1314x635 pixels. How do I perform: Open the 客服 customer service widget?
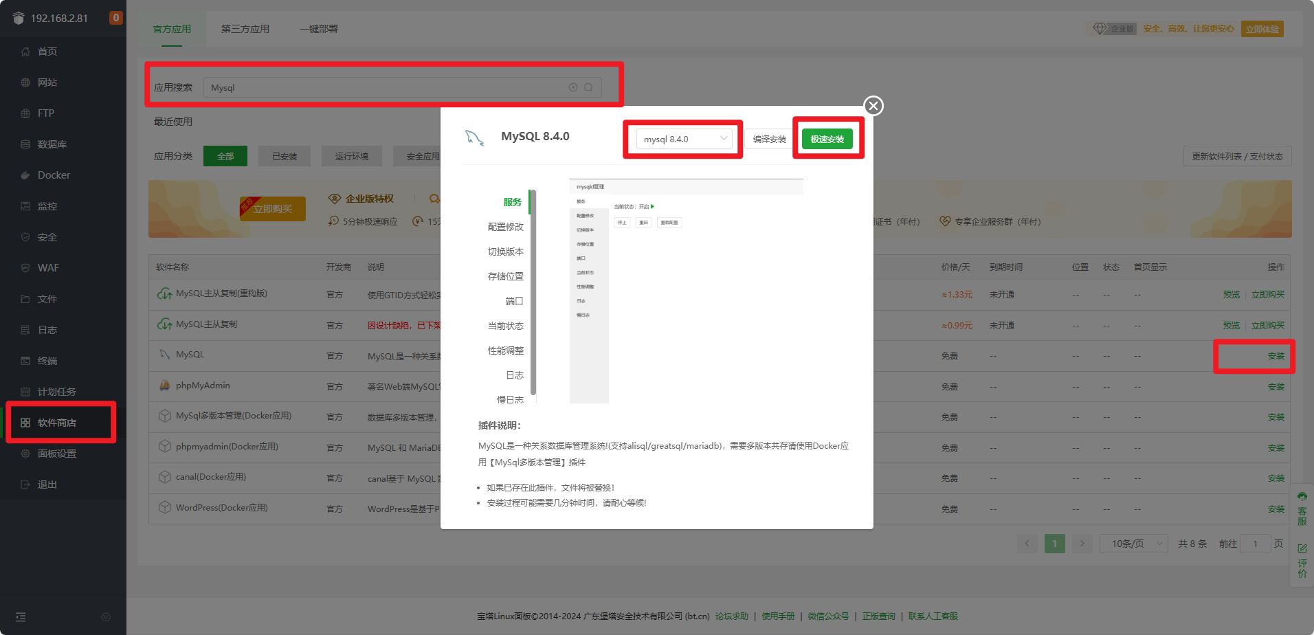1302,509
